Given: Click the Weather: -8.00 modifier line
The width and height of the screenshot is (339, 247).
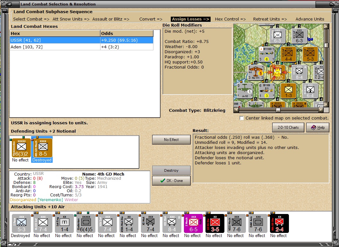Looking at the screenshot, I should (x=181, y=46).
